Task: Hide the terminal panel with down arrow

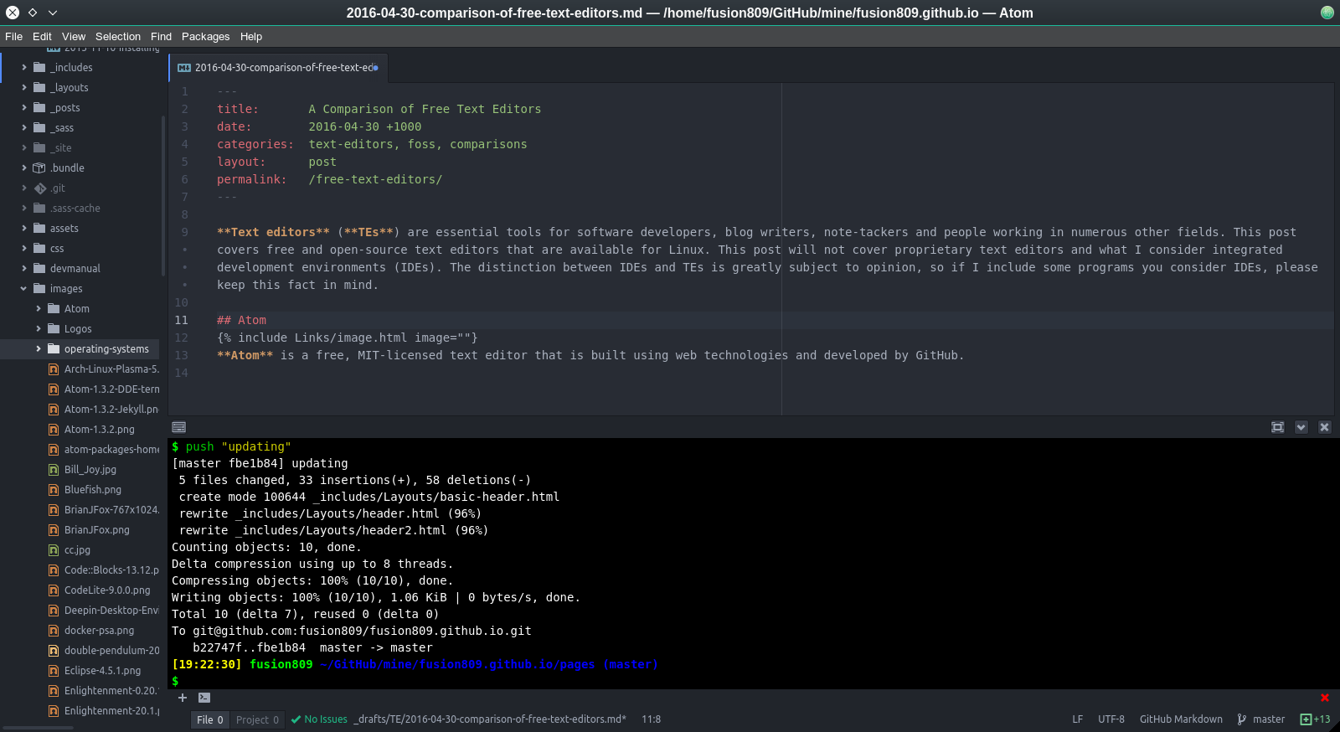Action: point(1301,427)
